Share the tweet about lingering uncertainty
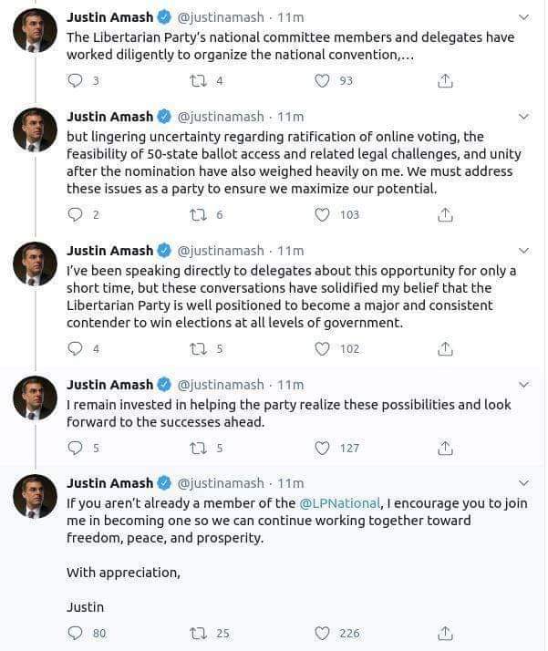Viewport: 548px width, 651px height. [x=445, y=215]
